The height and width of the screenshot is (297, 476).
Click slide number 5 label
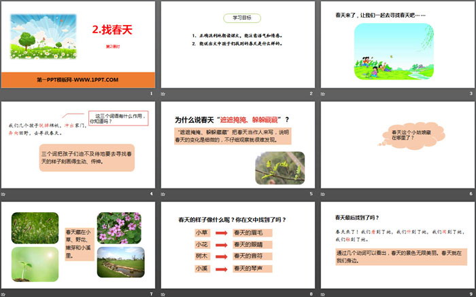(311, 194)
